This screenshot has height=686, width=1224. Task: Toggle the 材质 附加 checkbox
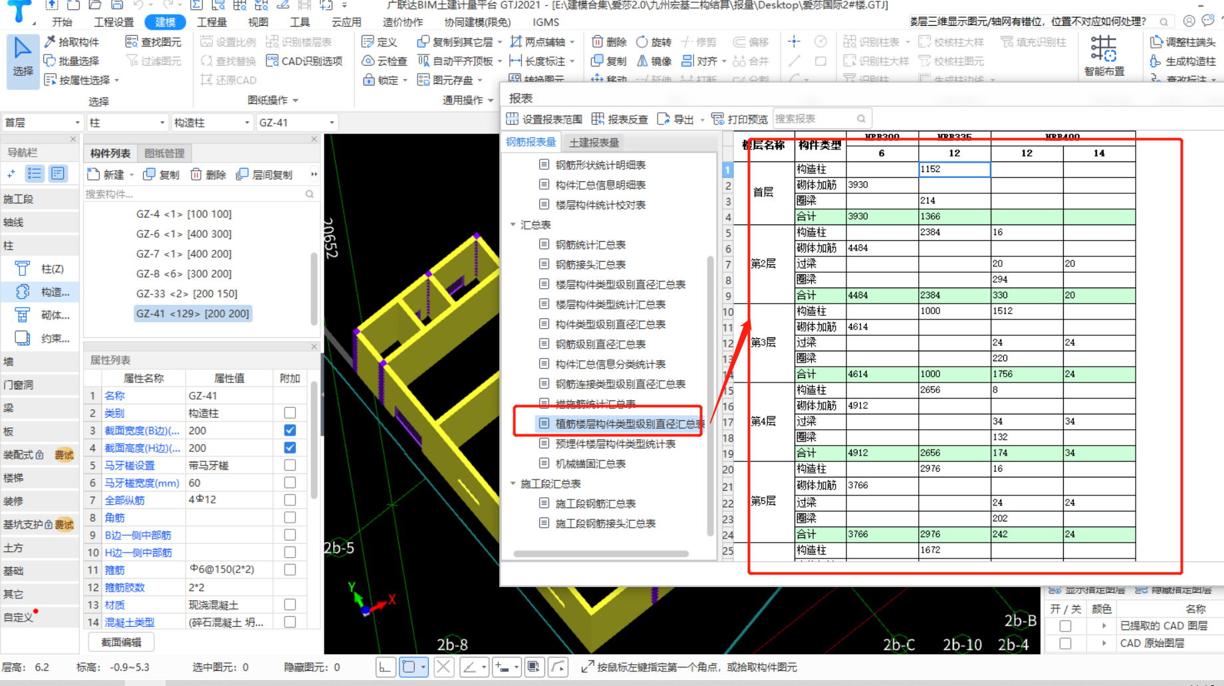click(x=290, y=605)
